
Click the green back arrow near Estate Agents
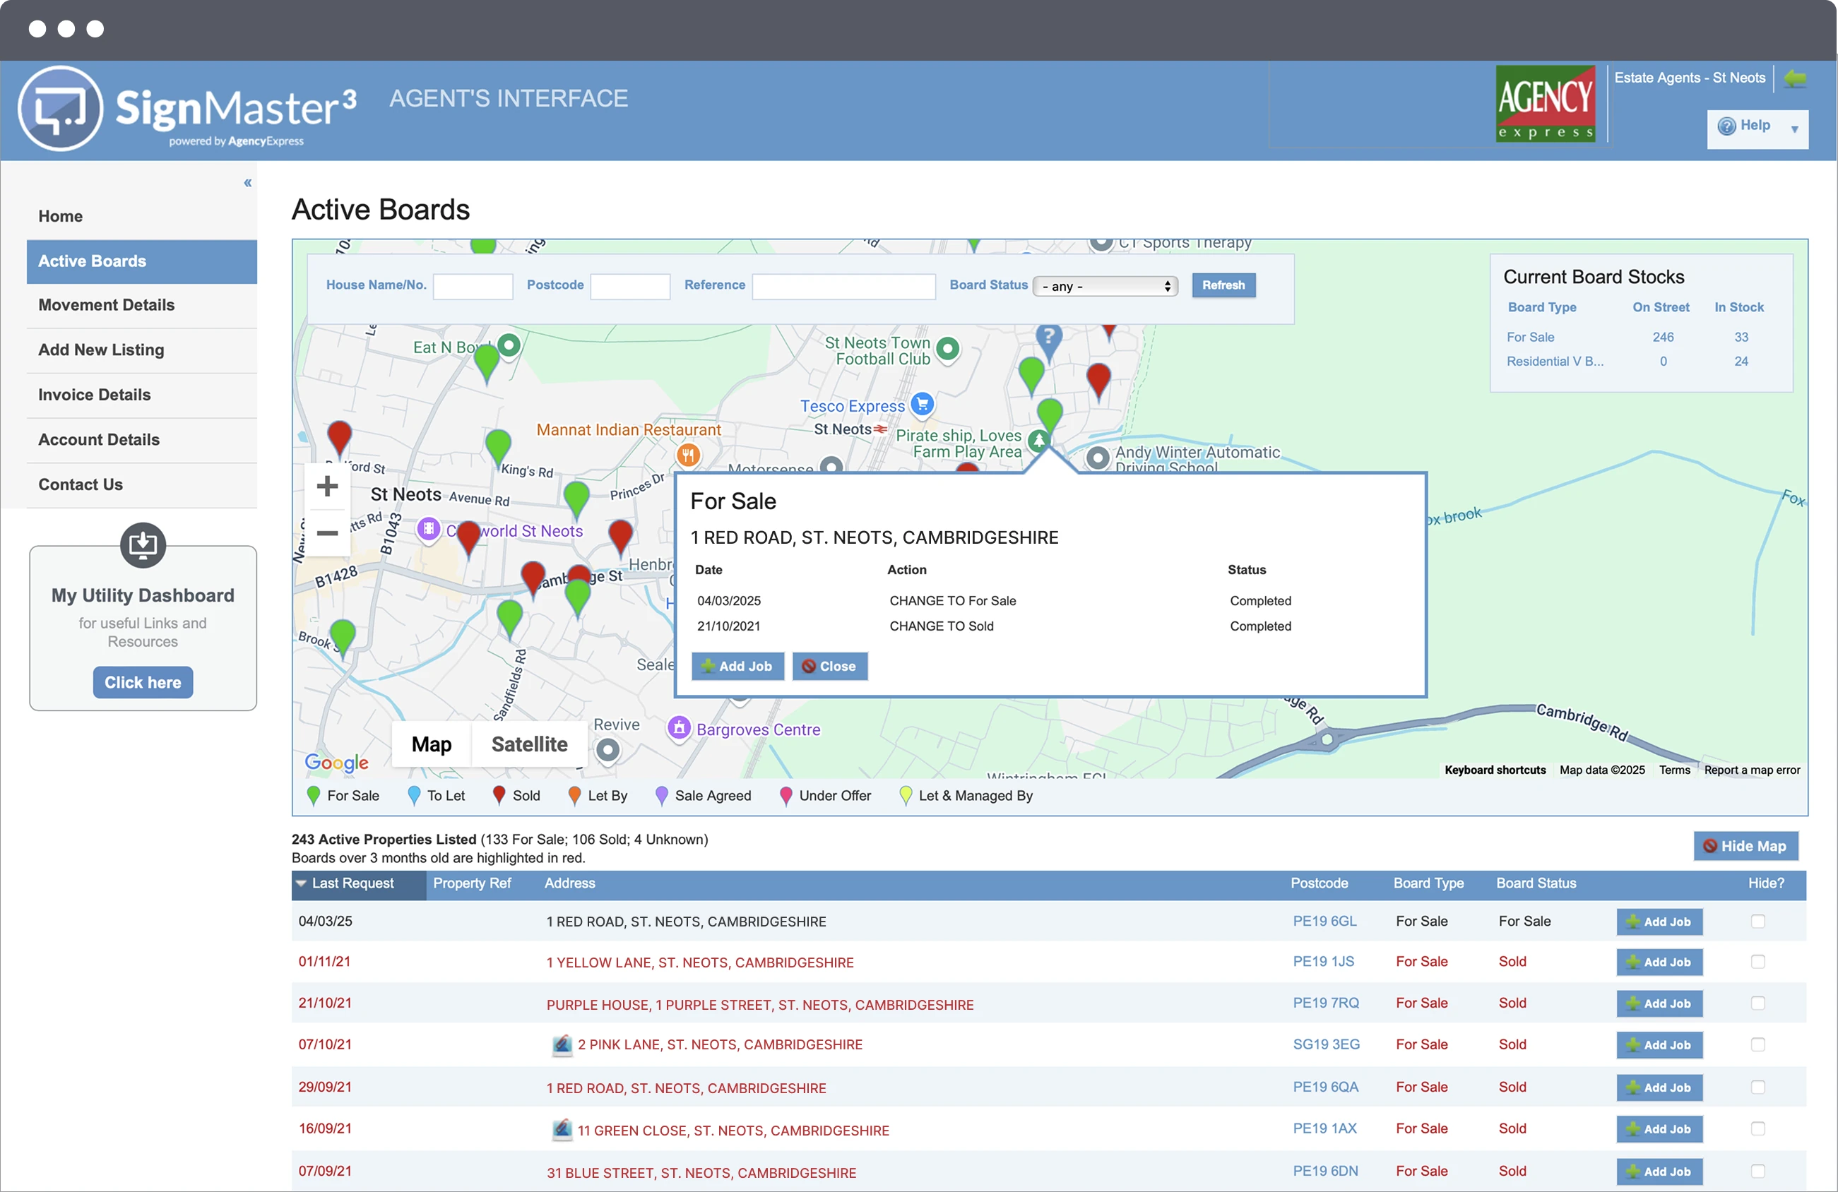[x=1796, y=78]
